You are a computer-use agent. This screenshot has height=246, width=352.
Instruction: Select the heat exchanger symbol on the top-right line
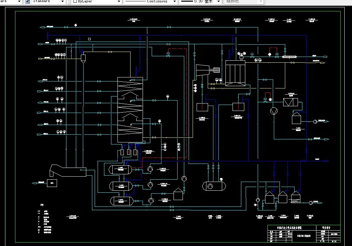(x=289, y=57)
